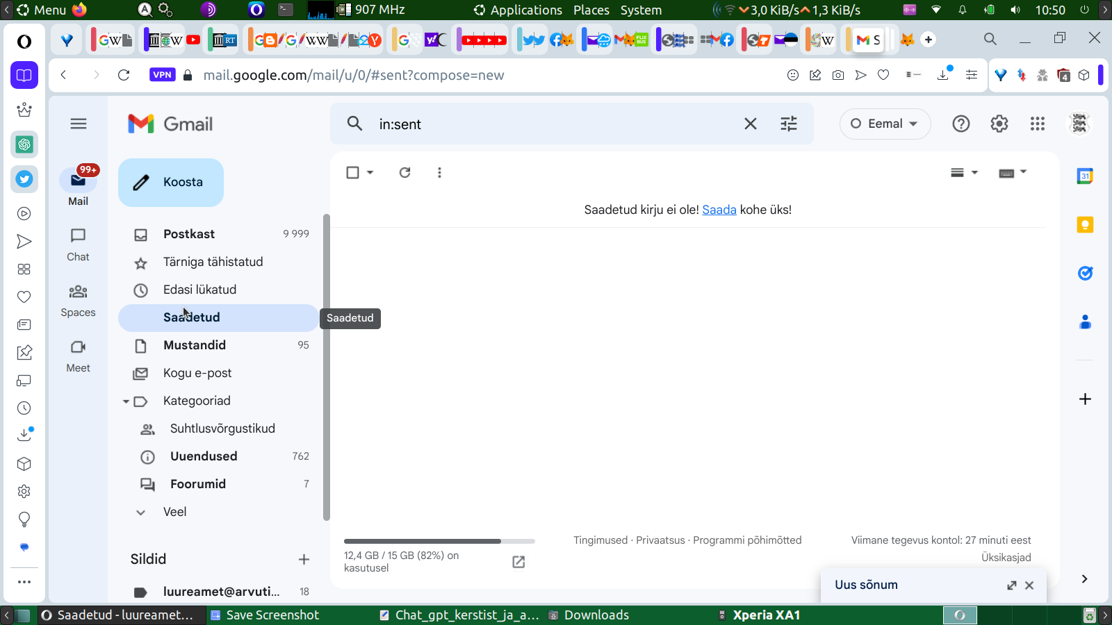Open Google Contacts side panel
Image resolution: width=1112 pixels, height=625 pixels.
point(1085,322)
